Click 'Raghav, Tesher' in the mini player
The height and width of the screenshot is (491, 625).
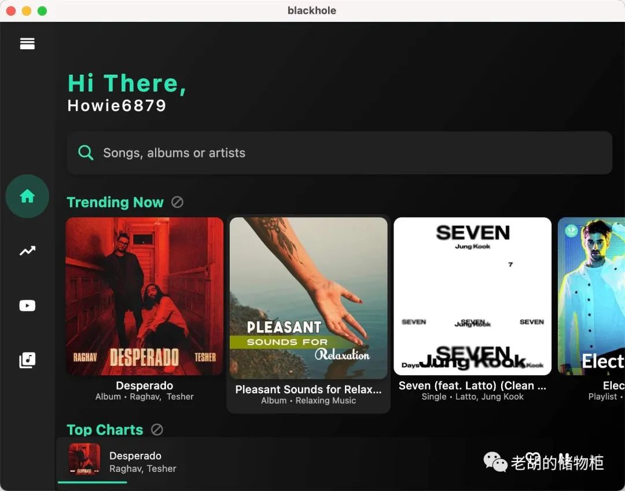143,468
